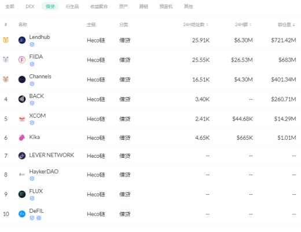Sort by 24H address count column
This screenshot has width=301, height=232.
pyautogui.click(x=196, y=24)
